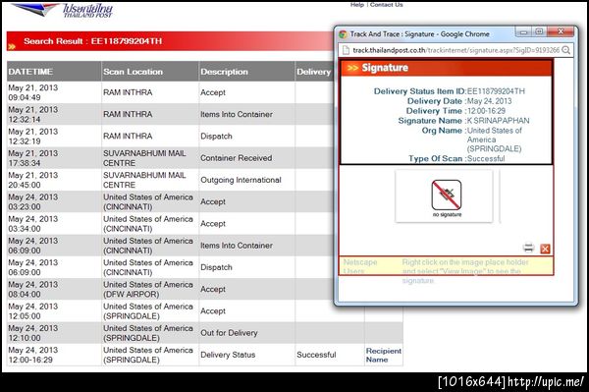
Task: Select the 'May 24, 2013 12:10:00' datetime cell
Action: [54, 333]
